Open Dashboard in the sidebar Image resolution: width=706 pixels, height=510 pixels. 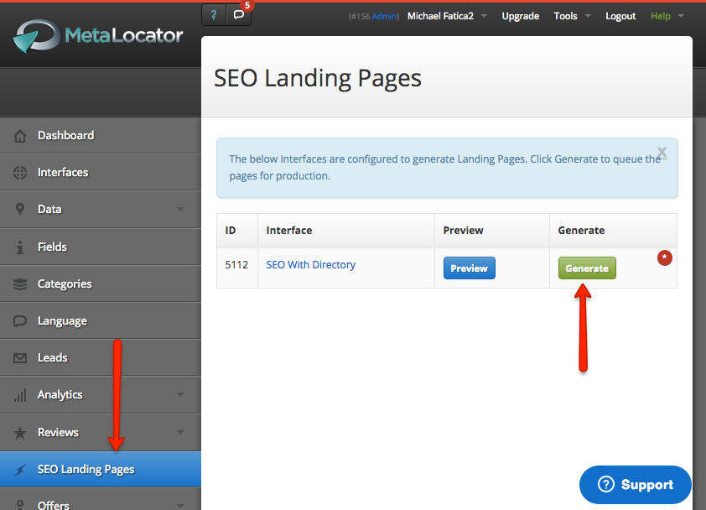[101, 135]
